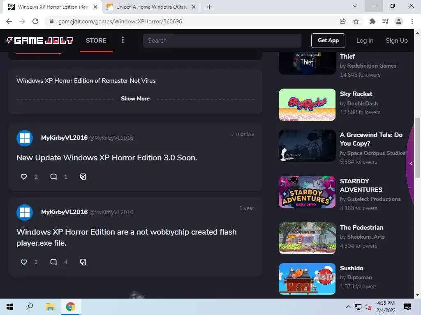Screen dimensions: 421x315
Task: Open Chrome three-dot menu
Action: [412, 21]
